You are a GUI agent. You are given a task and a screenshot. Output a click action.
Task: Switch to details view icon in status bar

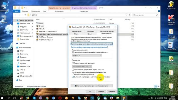pos(155,86)
